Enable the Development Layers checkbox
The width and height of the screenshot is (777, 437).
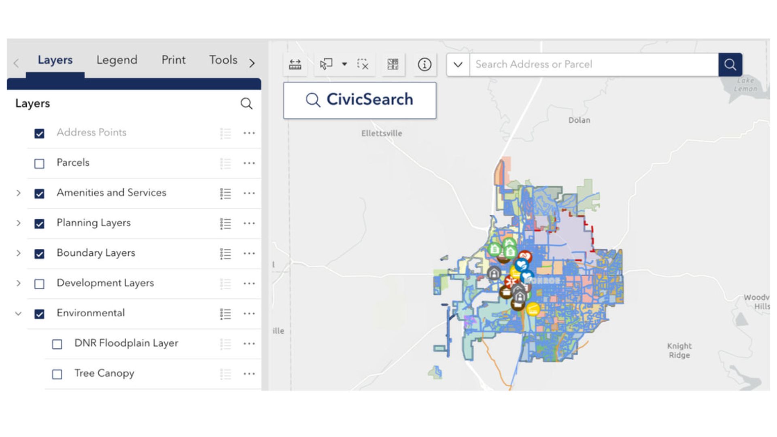coord(39,284)
